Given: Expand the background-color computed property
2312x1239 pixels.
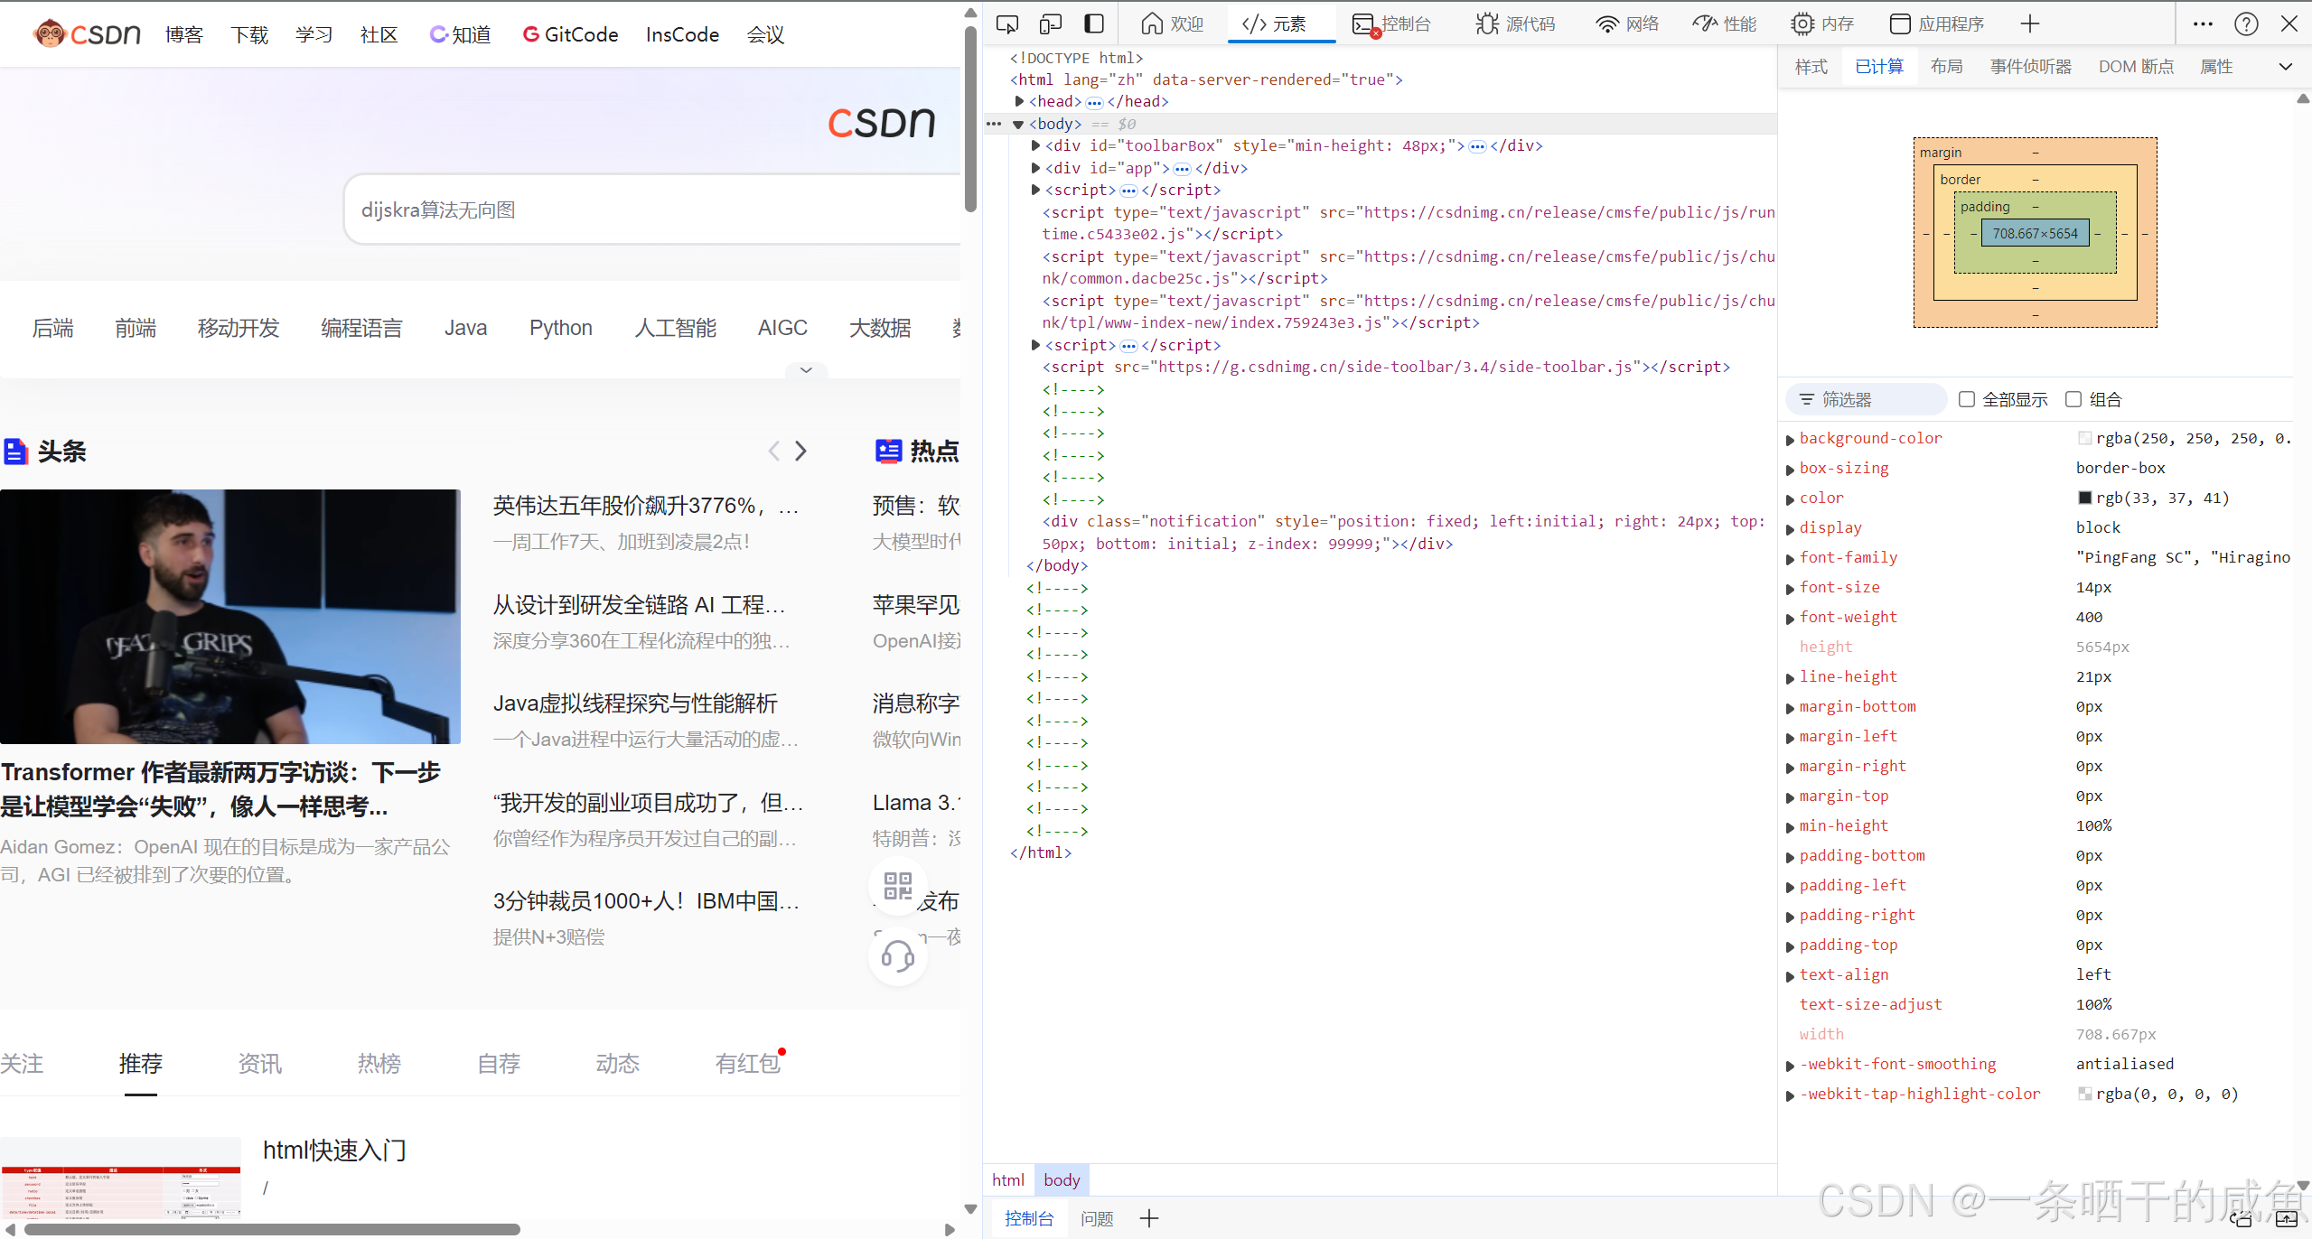Looking at the screenshot, I should [1790, 440].
